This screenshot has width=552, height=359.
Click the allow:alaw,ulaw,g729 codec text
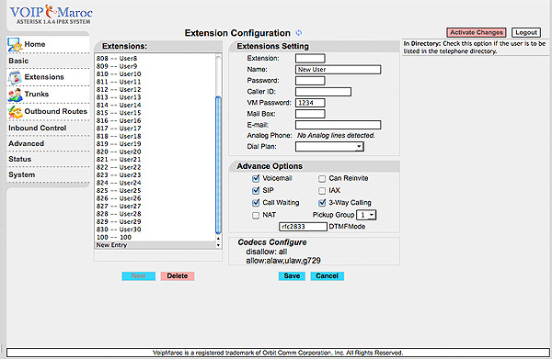283,261
